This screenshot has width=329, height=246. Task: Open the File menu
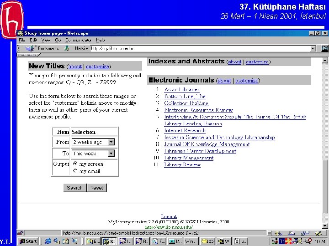point(22,40)
